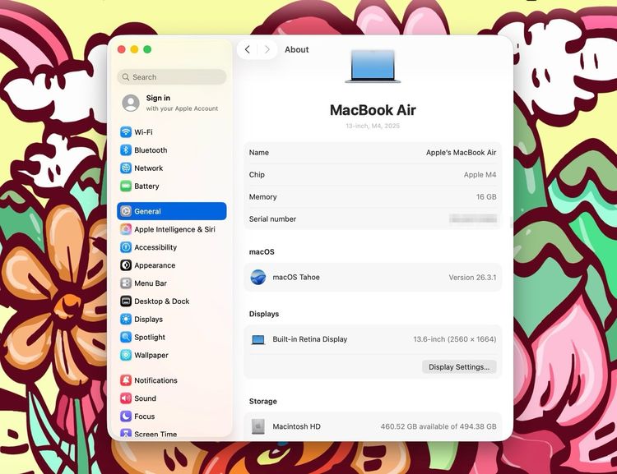Select the Sound speaker icon
The height and width of the screenshot is (474, 617).
tap(126, 398)
